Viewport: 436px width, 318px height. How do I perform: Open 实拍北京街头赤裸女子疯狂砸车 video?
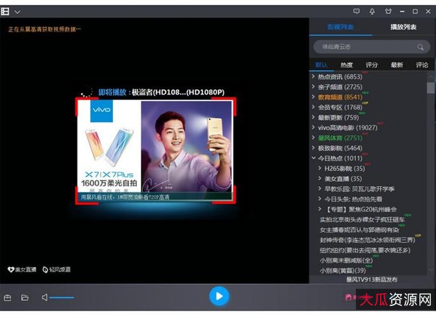(362, 219)
